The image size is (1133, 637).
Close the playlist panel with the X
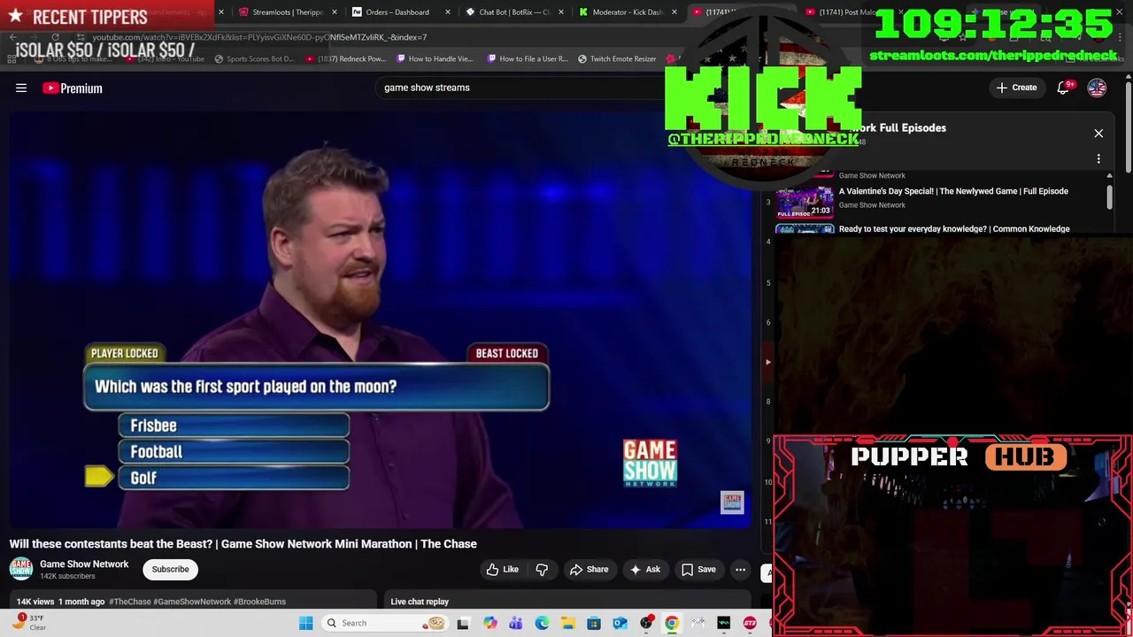point(1098,134)
